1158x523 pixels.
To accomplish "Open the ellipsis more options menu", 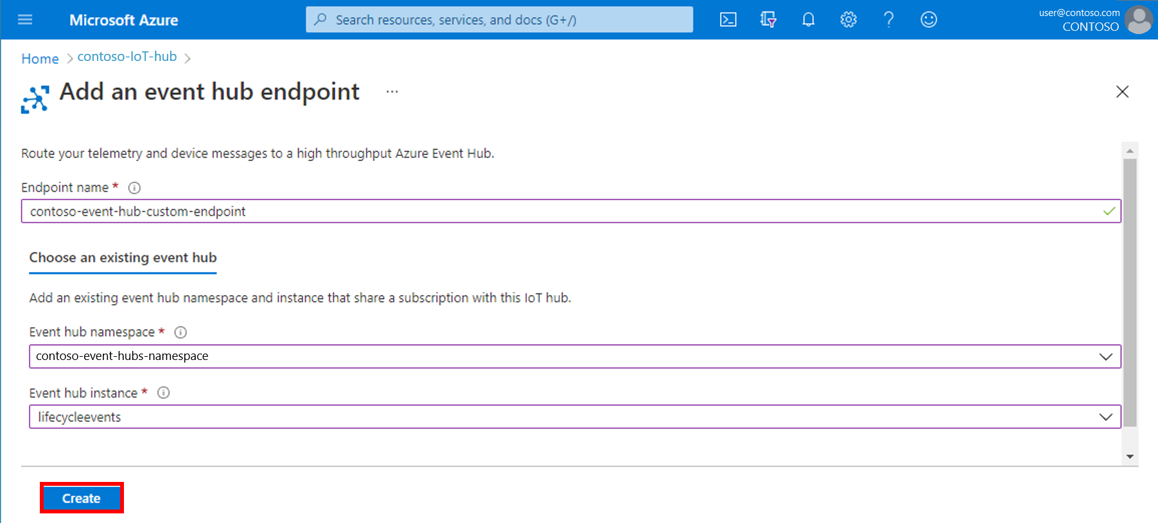I will click(392, 92).
